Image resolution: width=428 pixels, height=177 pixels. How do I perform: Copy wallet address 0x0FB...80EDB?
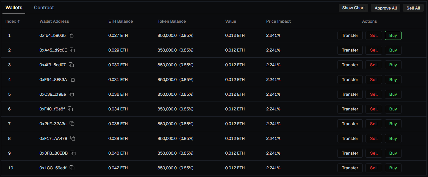point(73,153)
